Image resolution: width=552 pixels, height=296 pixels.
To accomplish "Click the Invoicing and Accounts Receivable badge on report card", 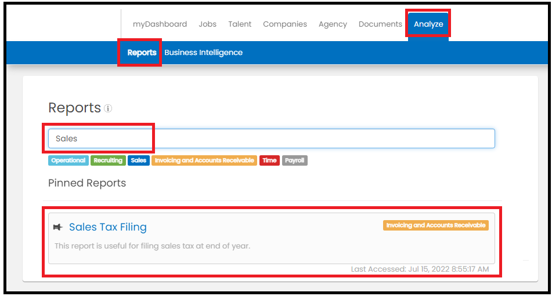I will 436,225.
